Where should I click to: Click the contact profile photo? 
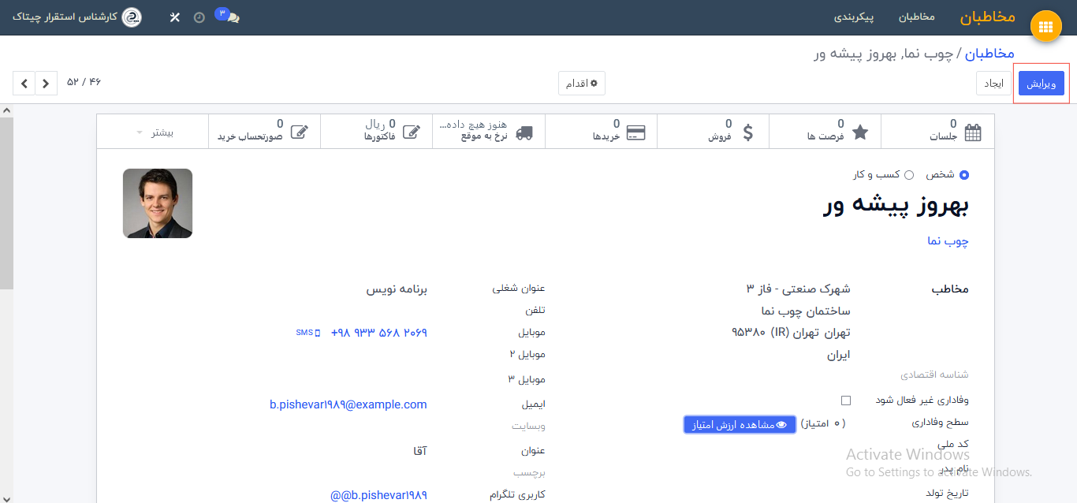point(158,203)
